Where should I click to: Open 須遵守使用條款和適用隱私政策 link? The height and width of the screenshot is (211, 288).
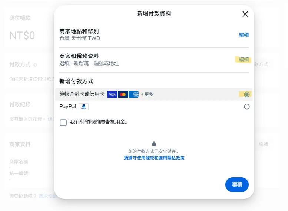pyautogui.click(x=154, y=158)
